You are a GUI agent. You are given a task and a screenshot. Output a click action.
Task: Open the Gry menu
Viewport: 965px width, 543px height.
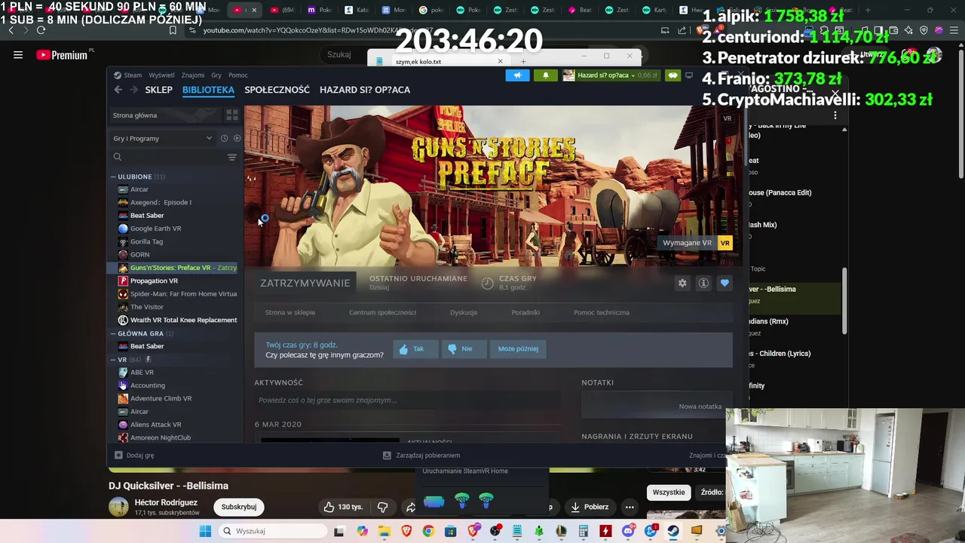tap(216, 75)
